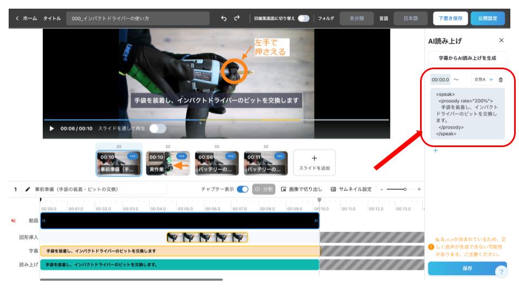Image resolution: width=519 pixels, height=292 pixels.
Task: Click the right trim handle of 動画 clip
Action: coord(316,221)
